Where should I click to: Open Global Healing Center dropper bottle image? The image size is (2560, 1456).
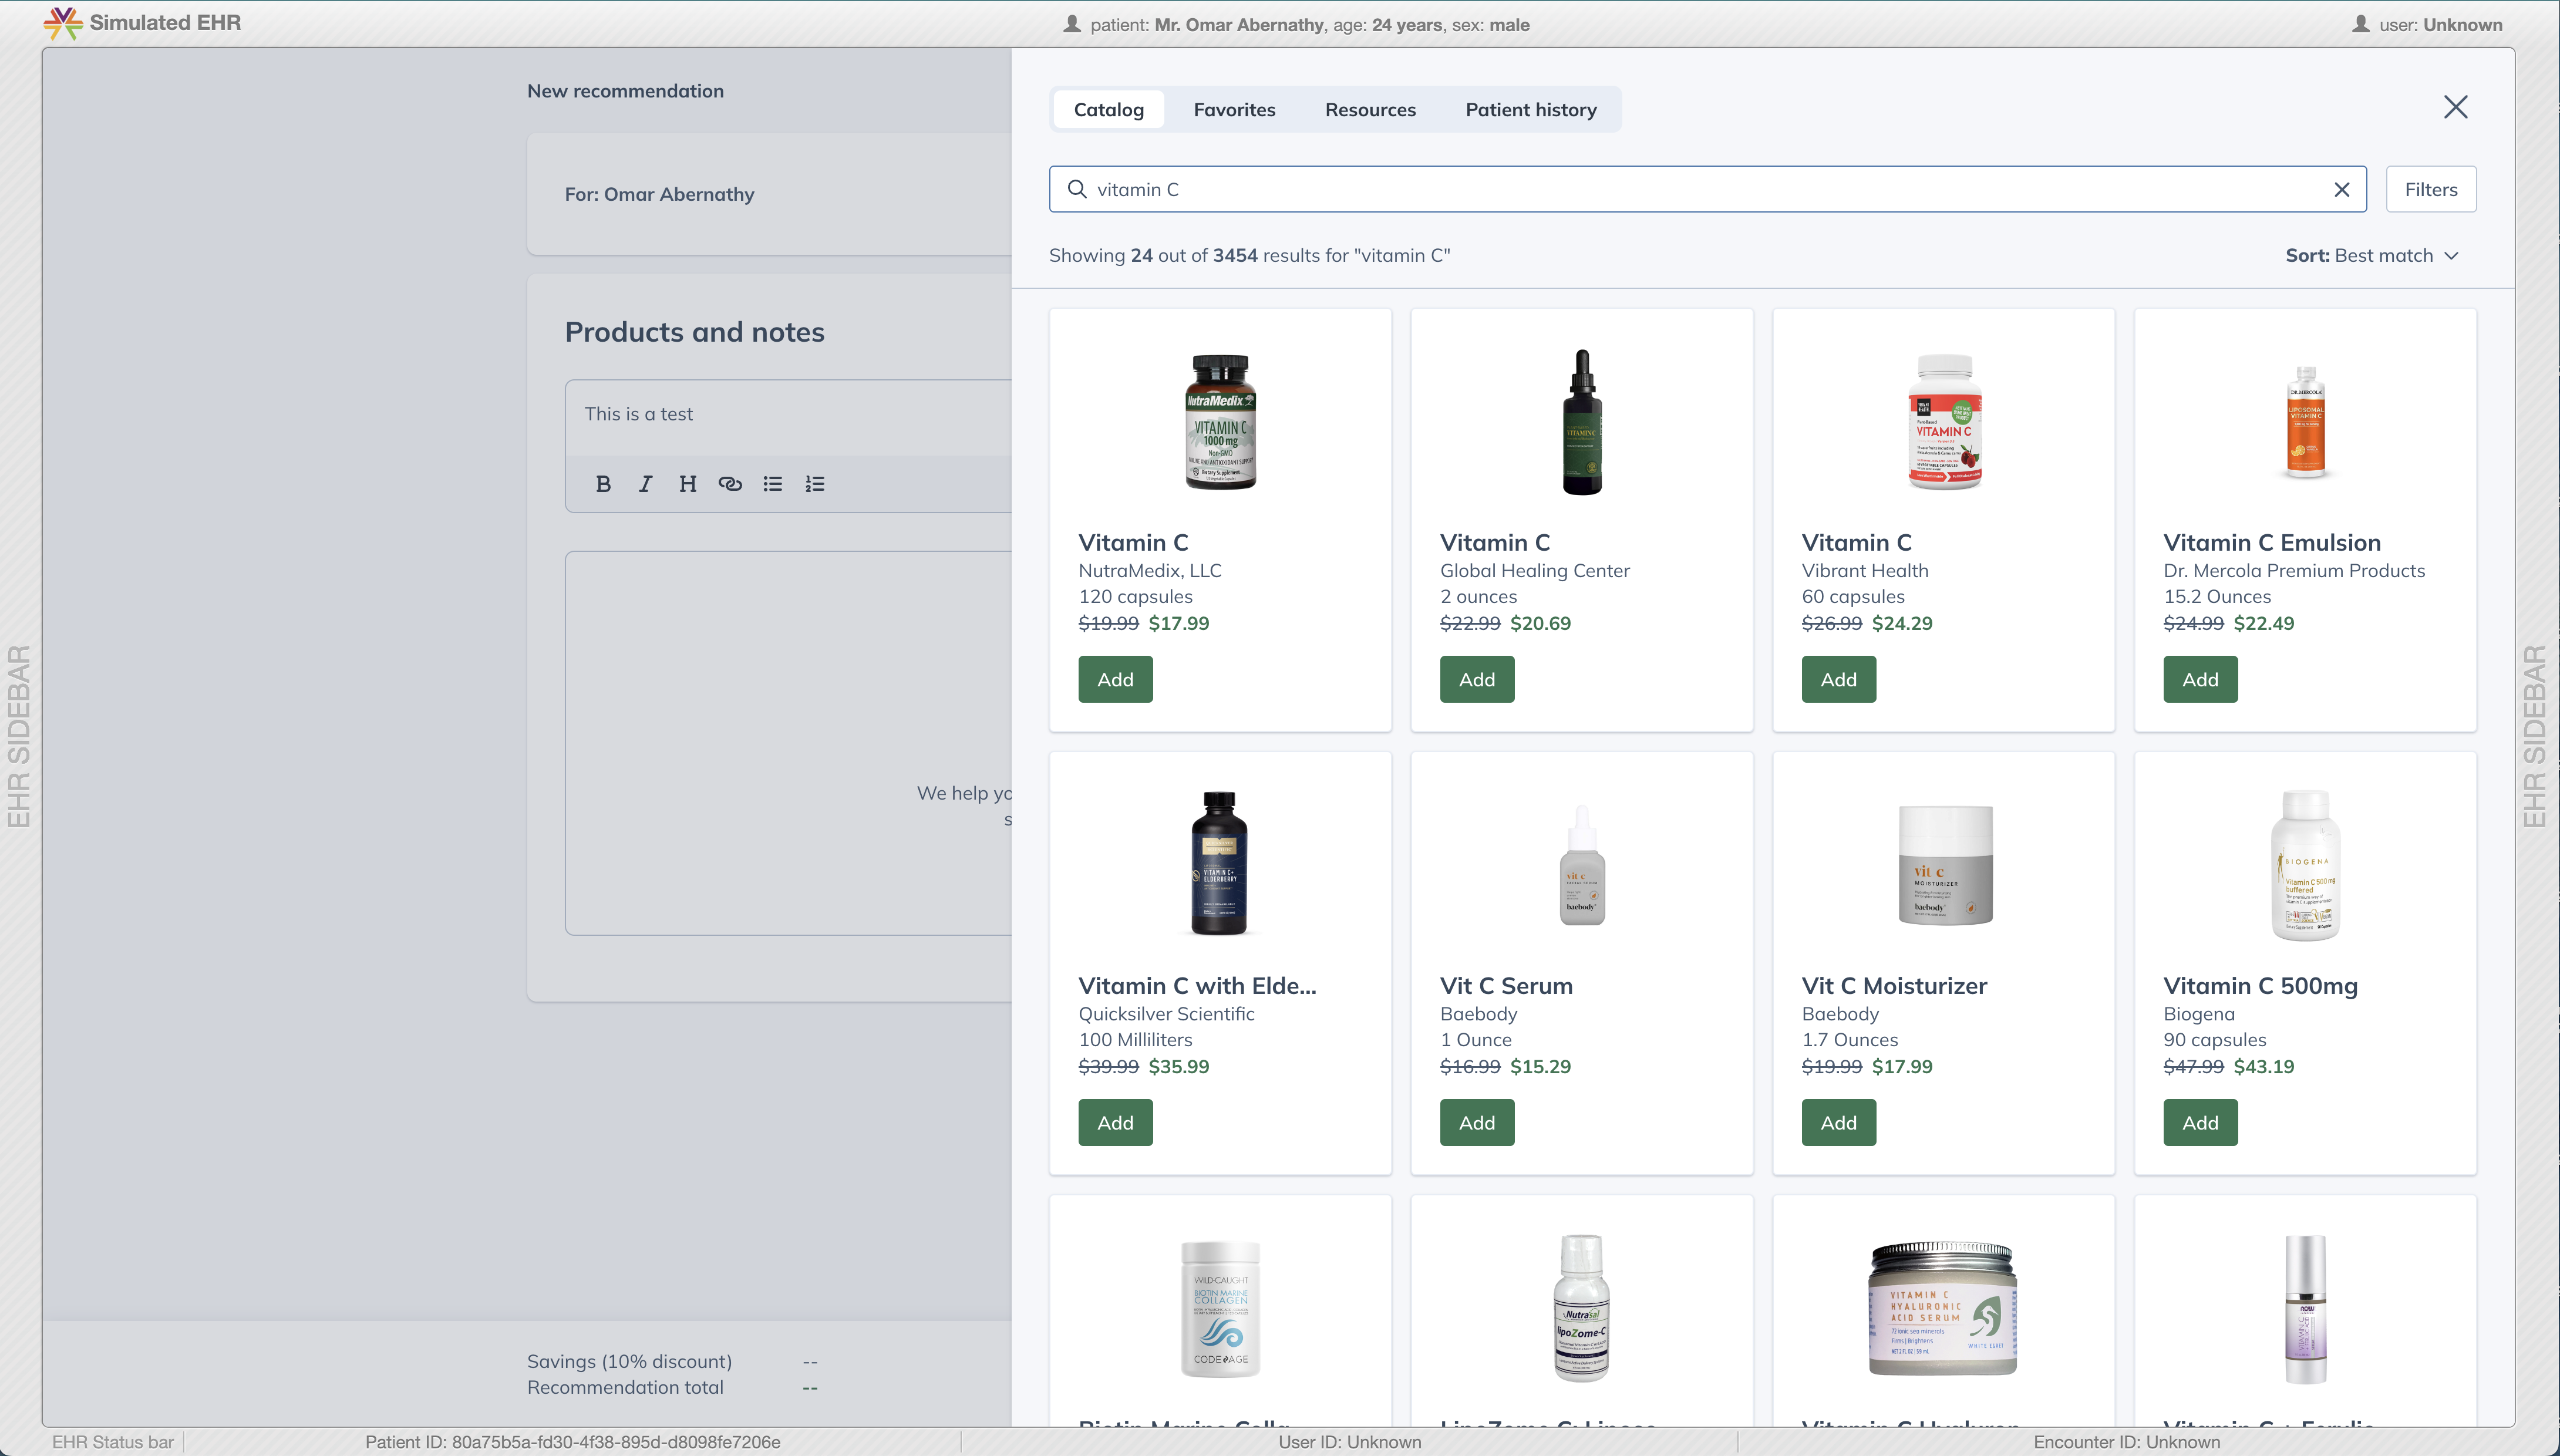click(1582, 421)
